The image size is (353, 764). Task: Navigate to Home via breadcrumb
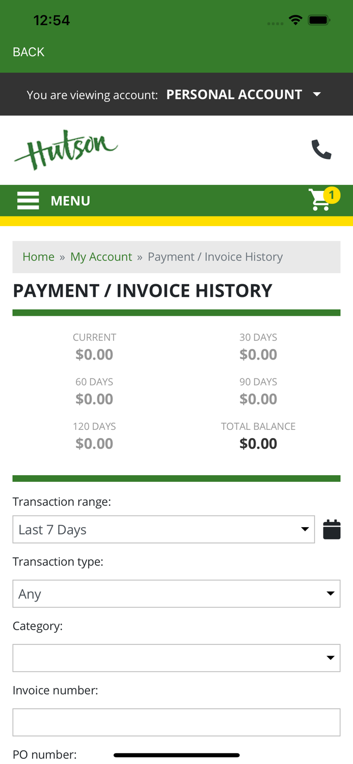[x=38, y=257]
